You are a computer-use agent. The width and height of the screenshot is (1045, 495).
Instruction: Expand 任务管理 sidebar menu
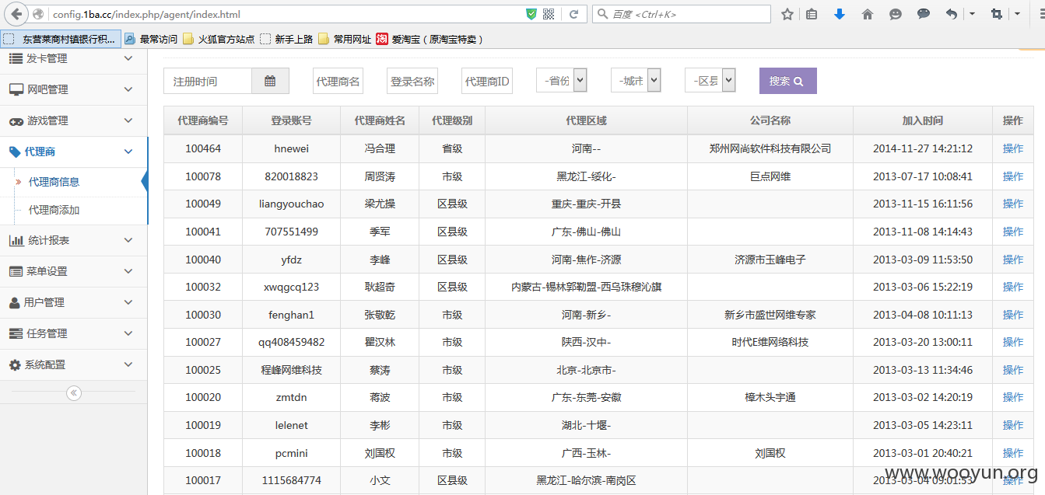coord(73,333)
